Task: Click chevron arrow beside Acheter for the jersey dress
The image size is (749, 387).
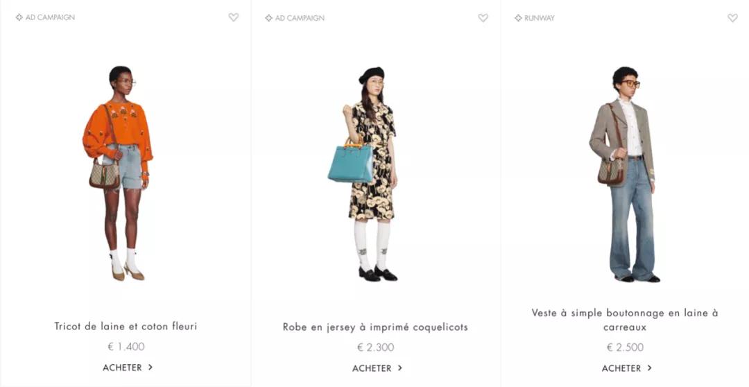Action: (x=400, y=368)
